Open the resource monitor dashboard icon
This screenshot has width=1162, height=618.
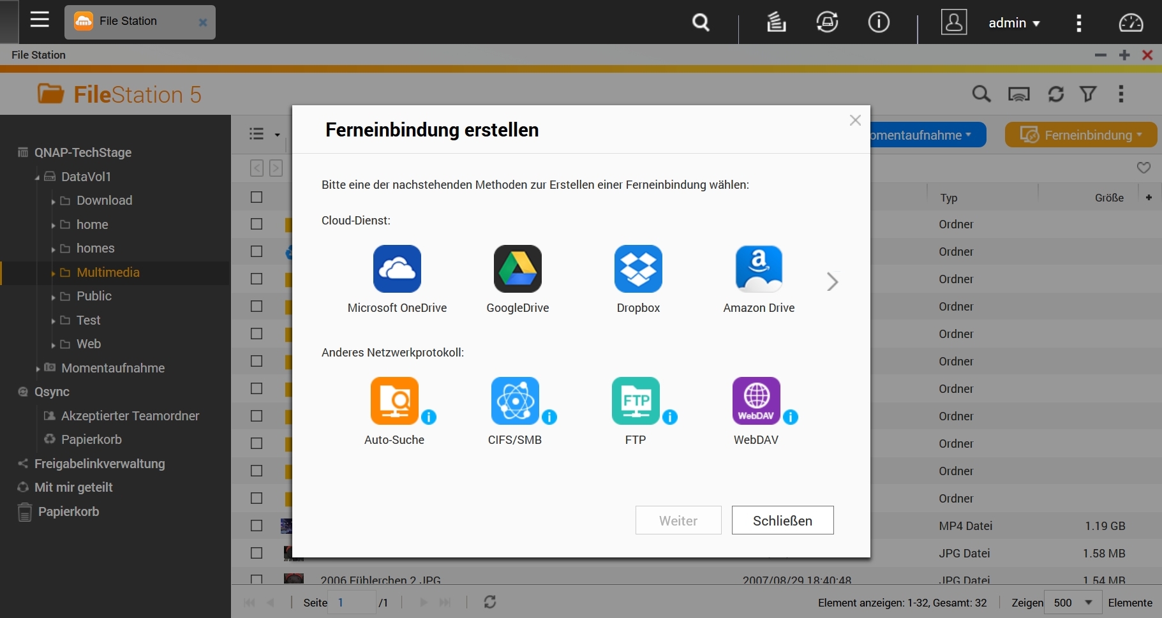(1131, 23)
